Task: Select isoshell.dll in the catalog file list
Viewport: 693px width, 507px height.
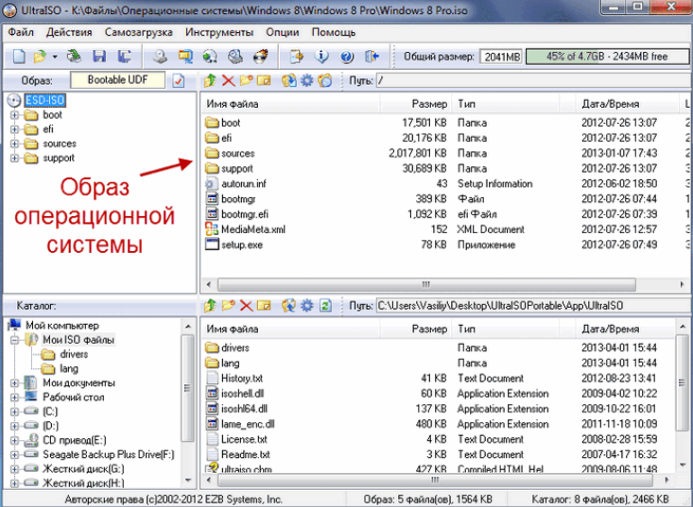Action: [243, 393]
